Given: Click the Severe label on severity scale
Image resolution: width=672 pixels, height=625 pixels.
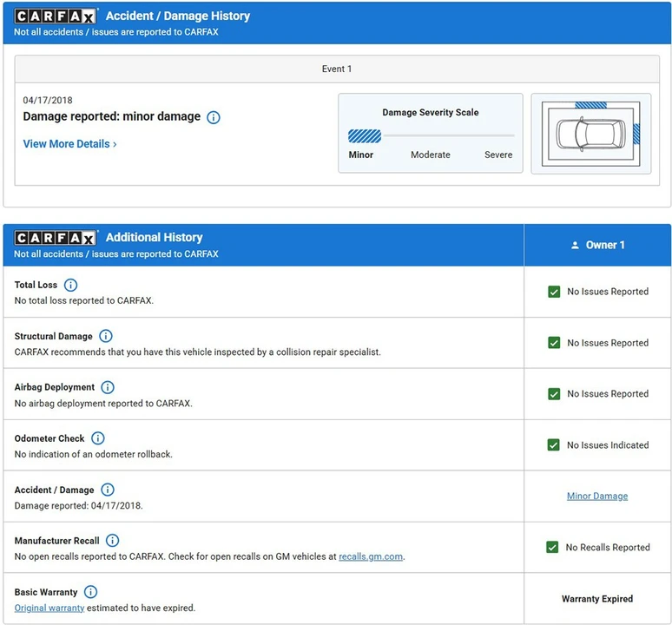Looking at the screenshot, I should pyautogui.click(x=498, y=155).
